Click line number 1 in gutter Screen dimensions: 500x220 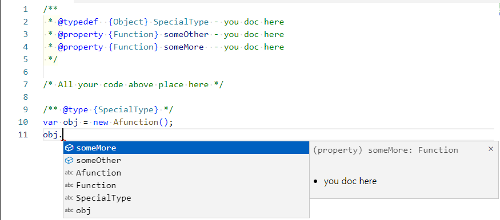tap(26, 9)
